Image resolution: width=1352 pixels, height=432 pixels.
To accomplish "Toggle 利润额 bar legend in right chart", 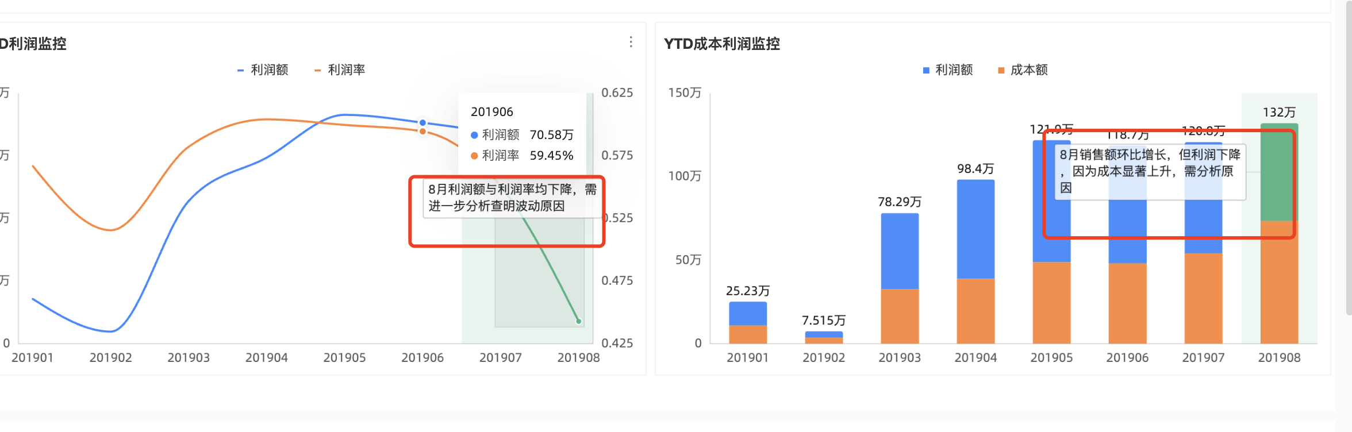I will coord(948,70).
